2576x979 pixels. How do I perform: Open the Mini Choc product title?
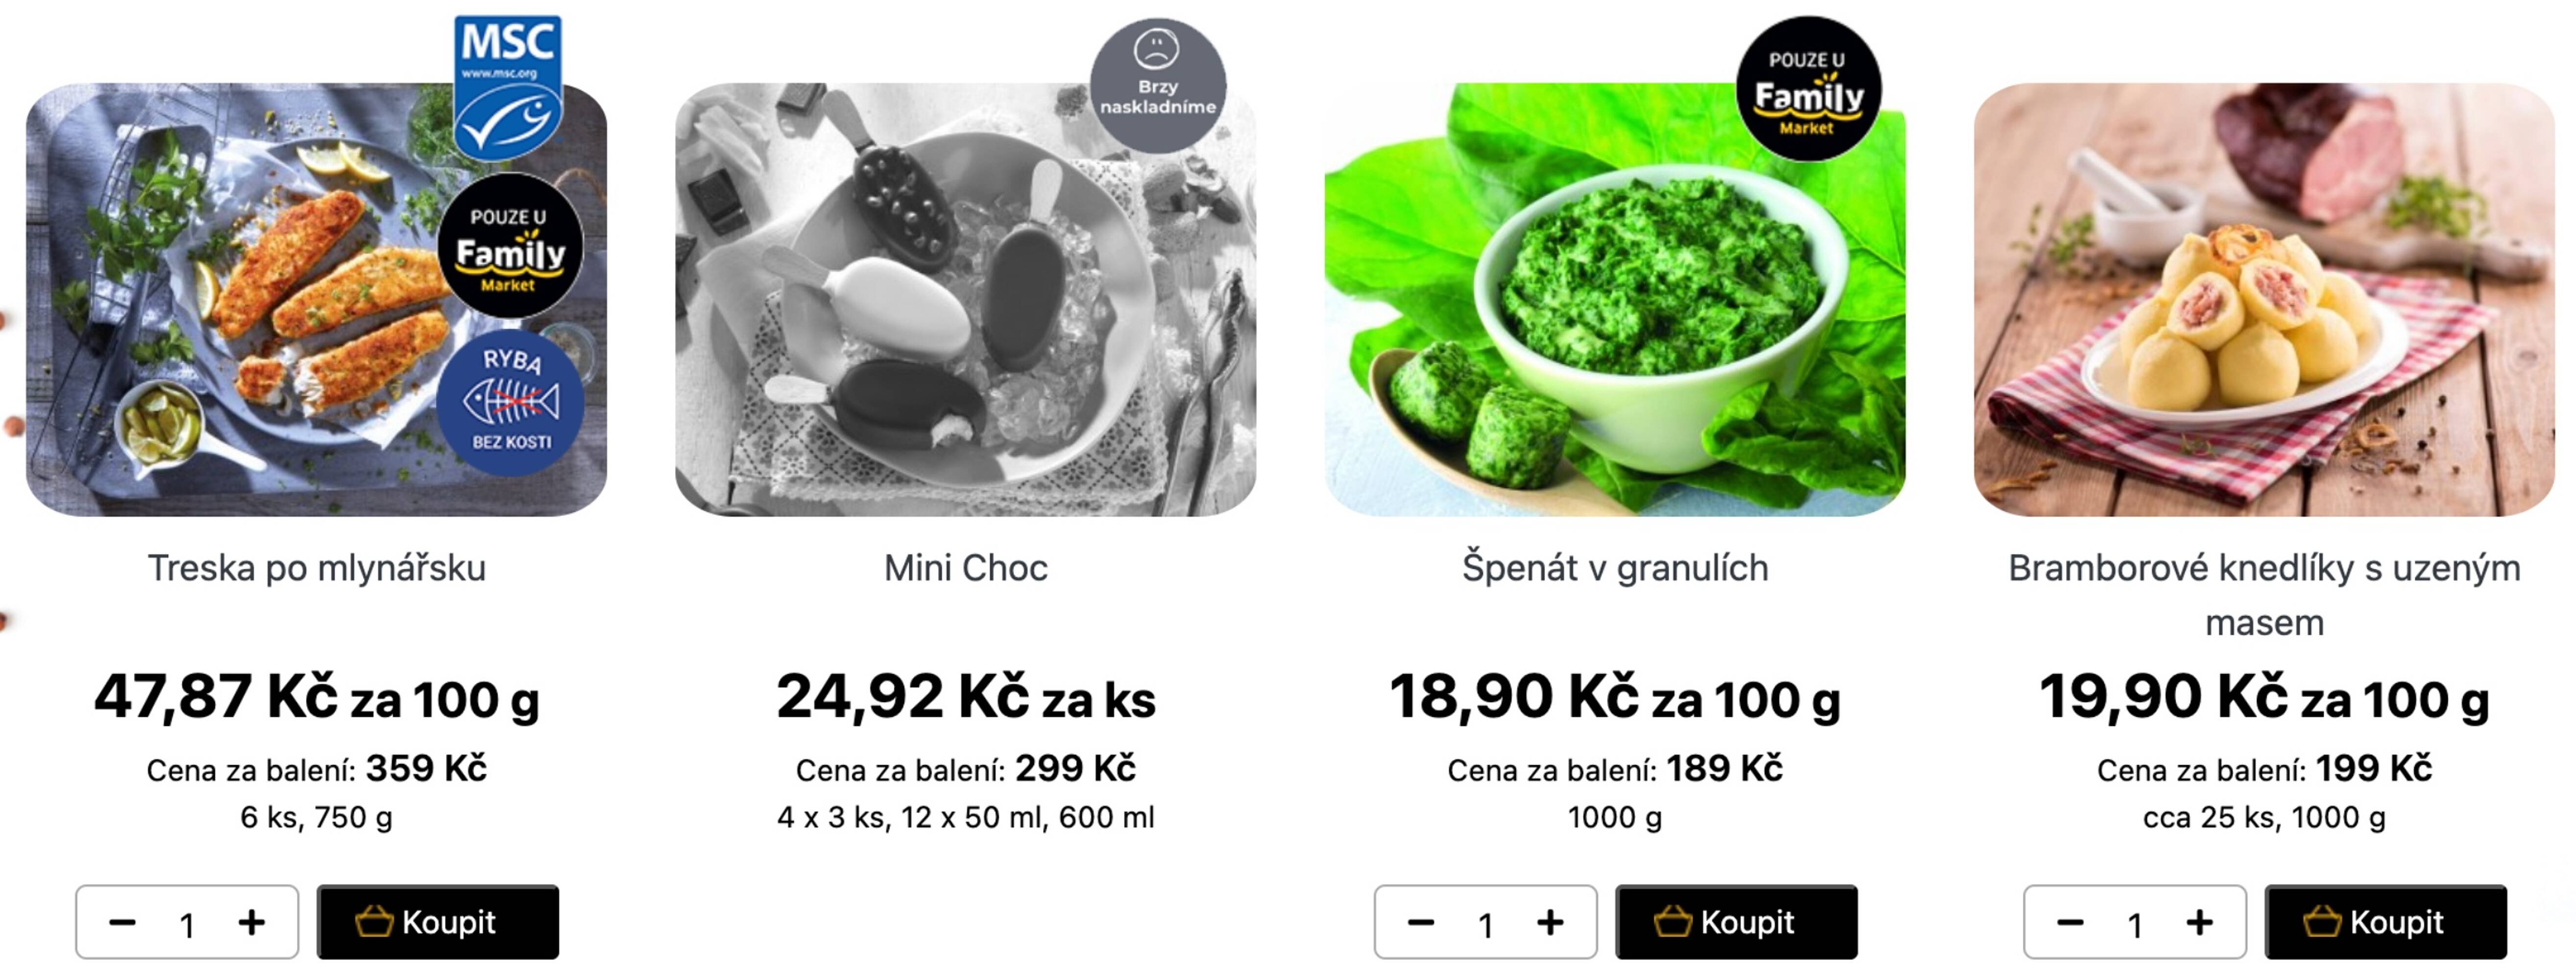tap(965, 568)
